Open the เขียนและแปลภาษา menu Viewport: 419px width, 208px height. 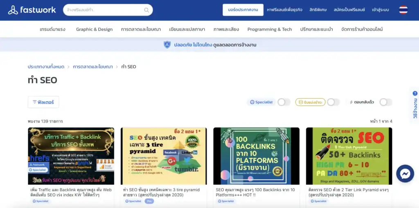(187, 29)
